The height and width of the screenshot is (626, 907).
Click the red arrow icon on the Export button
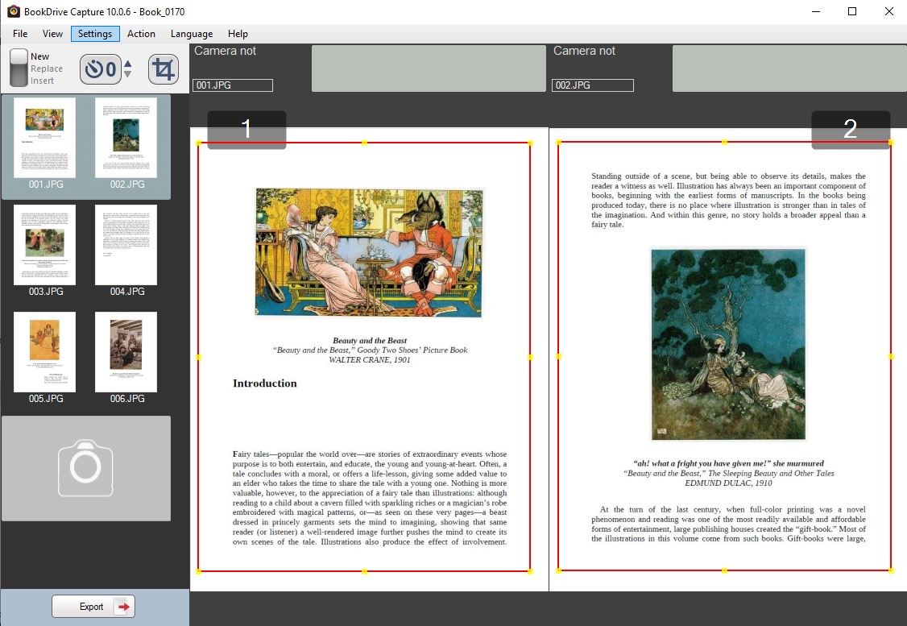(x=122, y=607)
